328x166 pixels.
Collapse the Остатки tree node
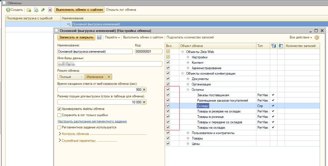click(188, 90)
